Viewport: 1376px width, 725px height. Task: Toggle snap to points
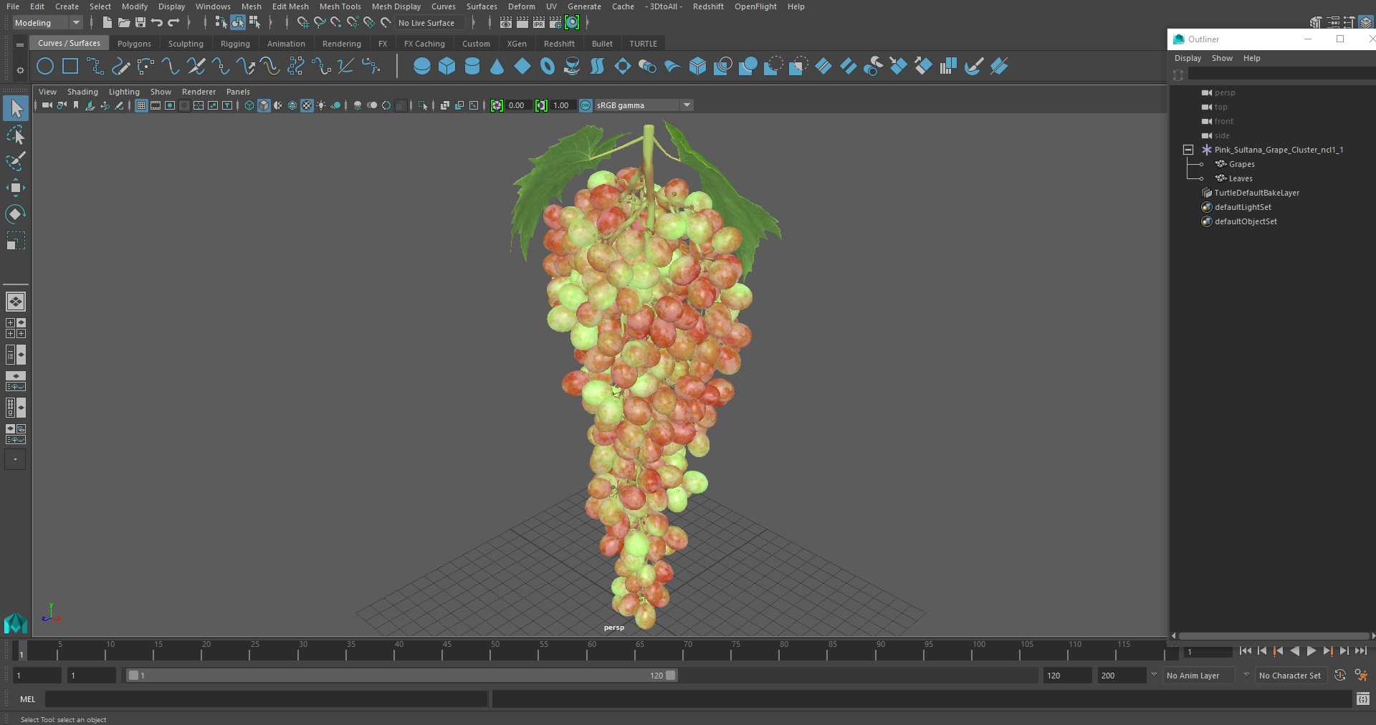[x=336, y=23]
